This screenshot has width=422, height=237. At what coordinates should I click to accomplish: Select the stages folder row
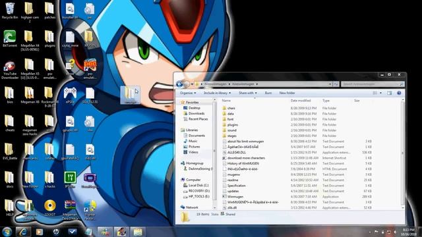point(297,136)
